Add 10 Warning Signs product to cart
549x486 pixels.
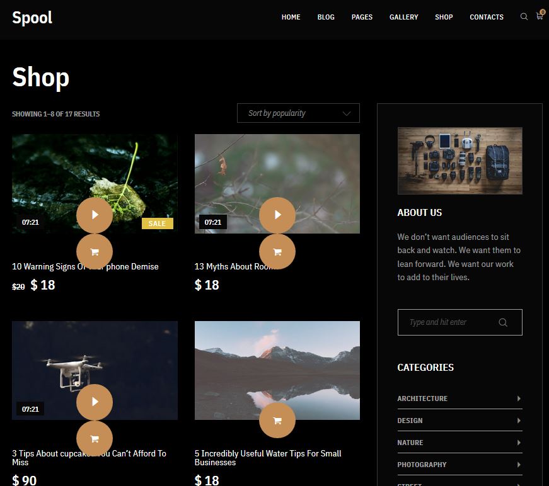[x=95, y=252]
